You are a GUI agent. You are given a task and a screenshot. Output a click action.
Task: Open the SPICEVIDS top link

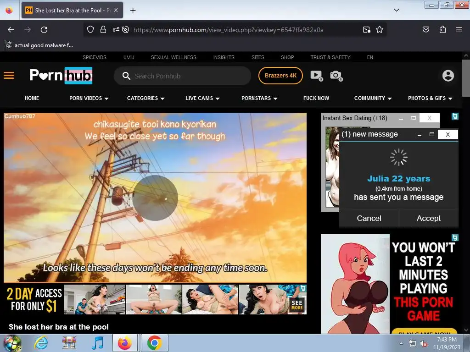[95, 57]
